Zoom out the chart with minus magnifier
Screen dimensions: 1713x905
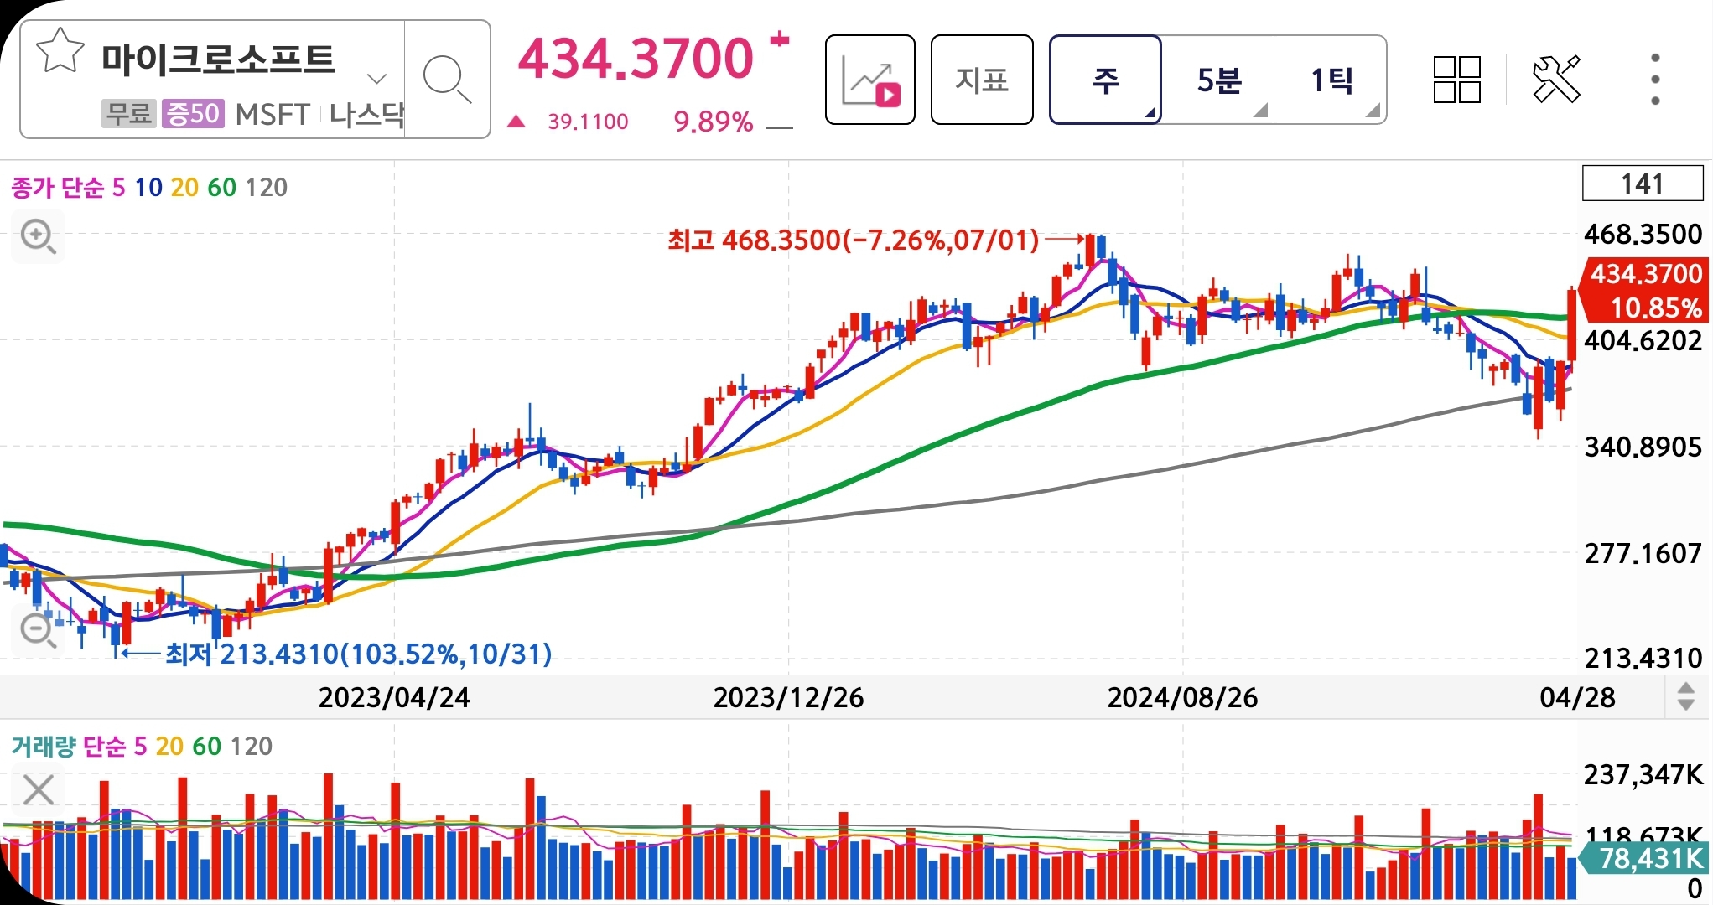[x=38, y=628]
